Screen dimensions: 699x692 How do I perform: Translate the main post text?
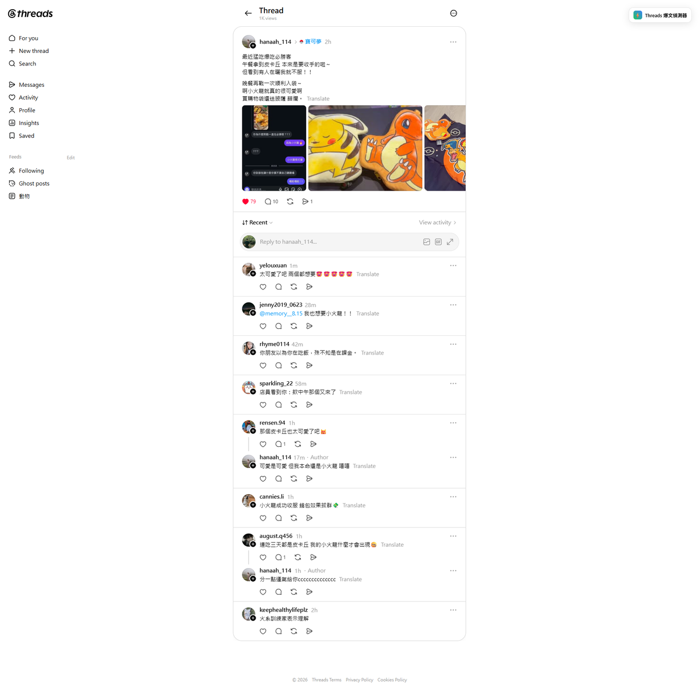[318, 99]
